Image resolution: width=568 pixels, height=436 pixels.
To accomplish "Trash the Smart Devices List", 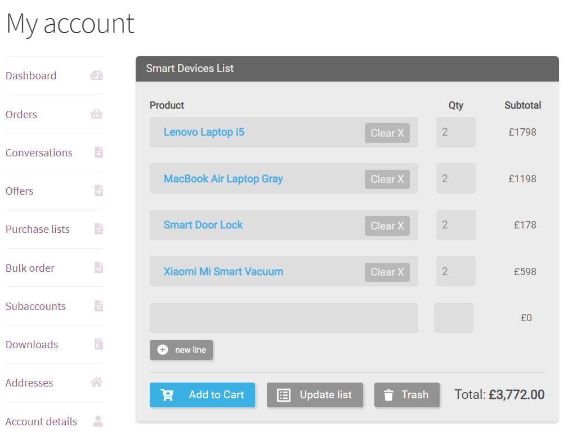I will pyautogui.click(x=407, y=395).
